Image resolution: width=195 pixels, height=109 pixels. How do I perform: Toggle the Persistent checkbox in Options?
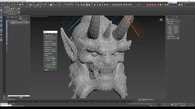tap(46, 58)
